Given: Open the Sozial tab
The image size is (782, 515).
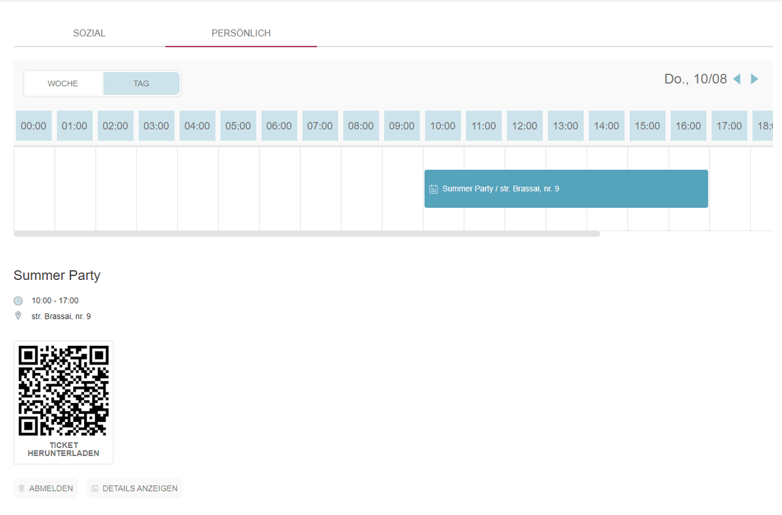Looking at the screenshot, I should tap(89, 33).
